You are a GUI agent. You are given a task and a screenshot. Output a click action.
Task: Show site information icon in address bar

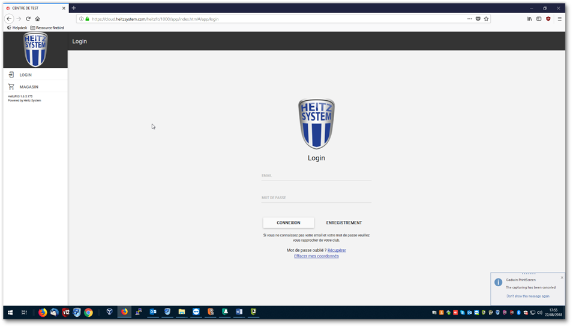(x=82, y=19)
